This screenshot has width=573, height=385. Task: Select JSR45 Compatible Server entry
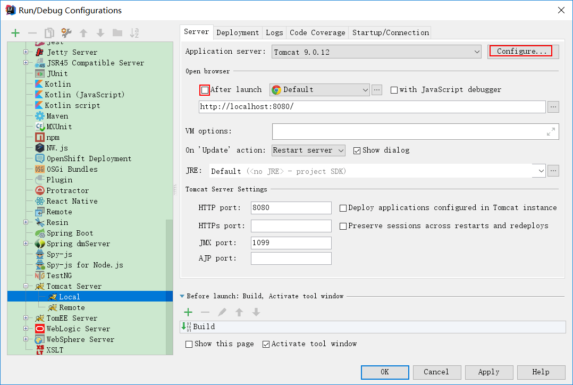(89, 63)
